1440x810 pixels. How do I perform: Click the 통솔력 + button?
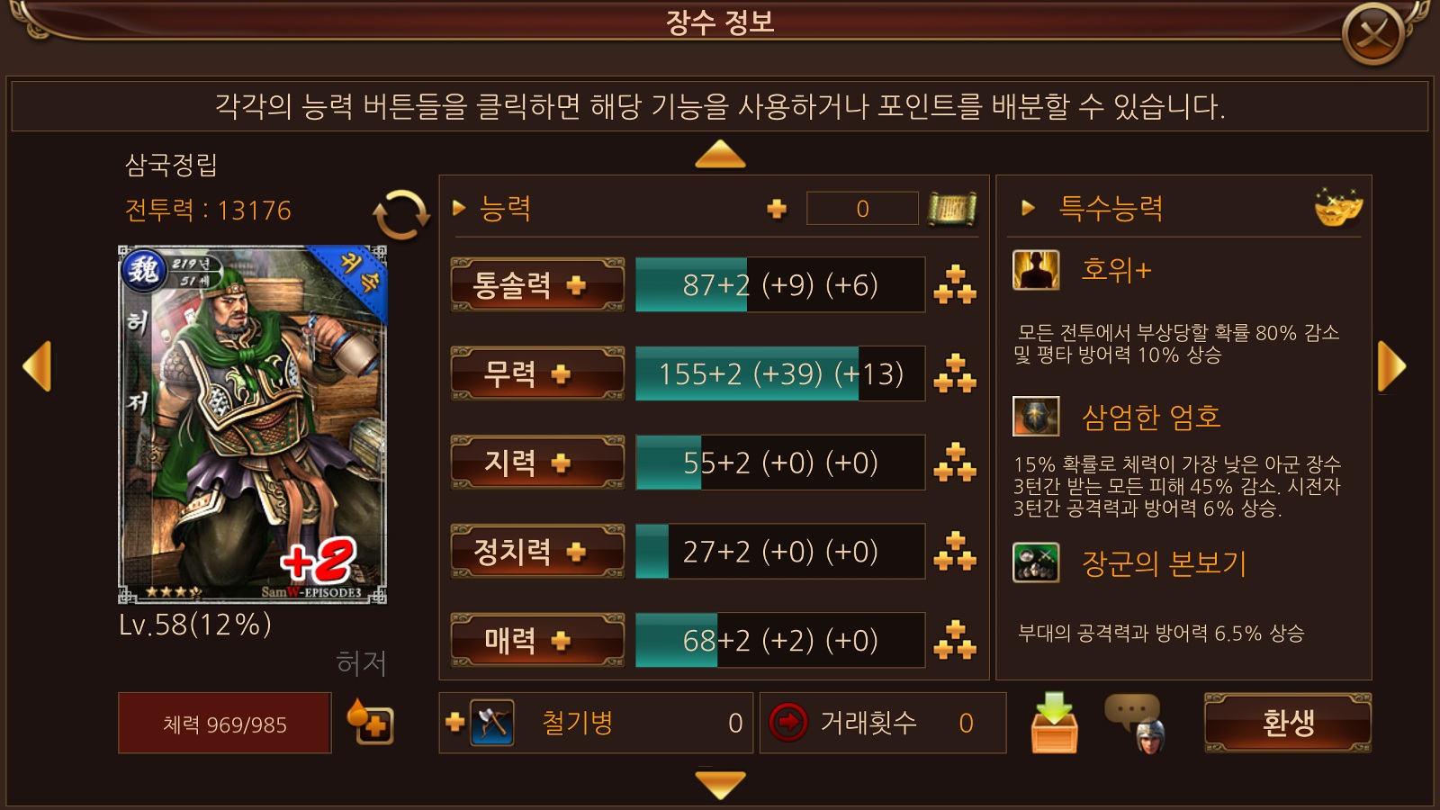click(537, 285)
